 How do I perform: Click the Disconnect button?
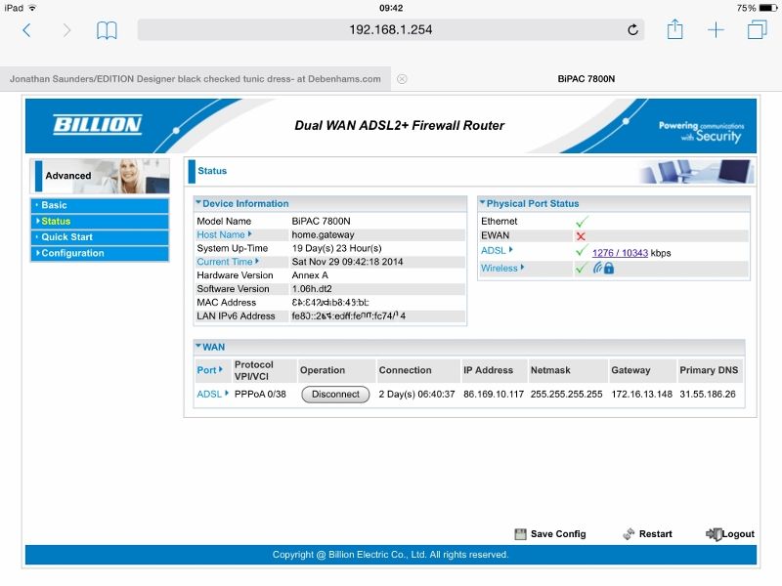(x=335, y=395)
